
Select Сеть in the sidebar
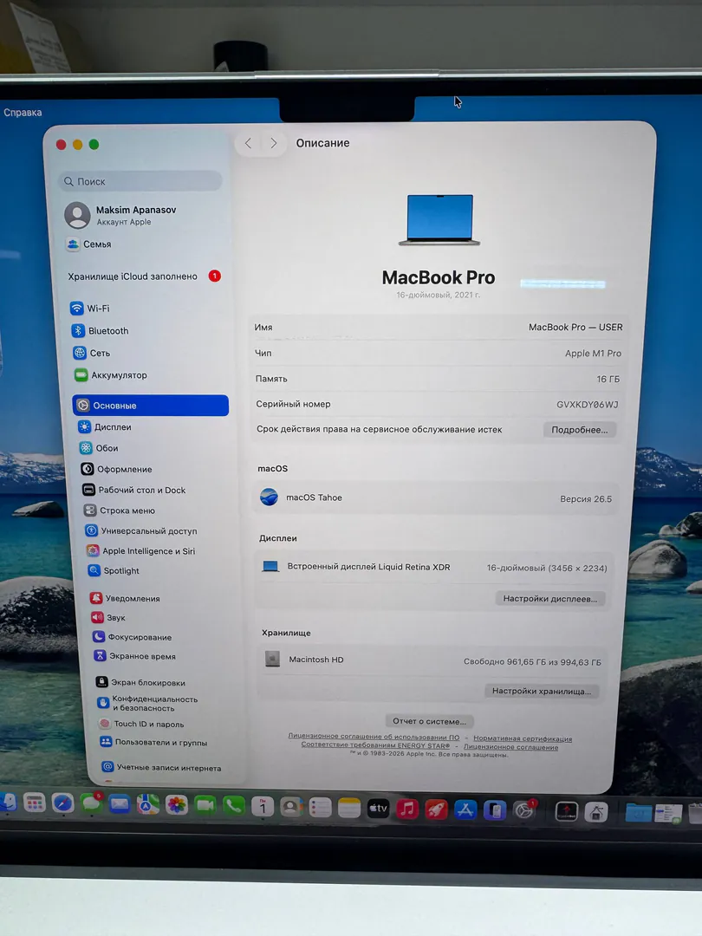pyautogui.click(x=92, y=353)
